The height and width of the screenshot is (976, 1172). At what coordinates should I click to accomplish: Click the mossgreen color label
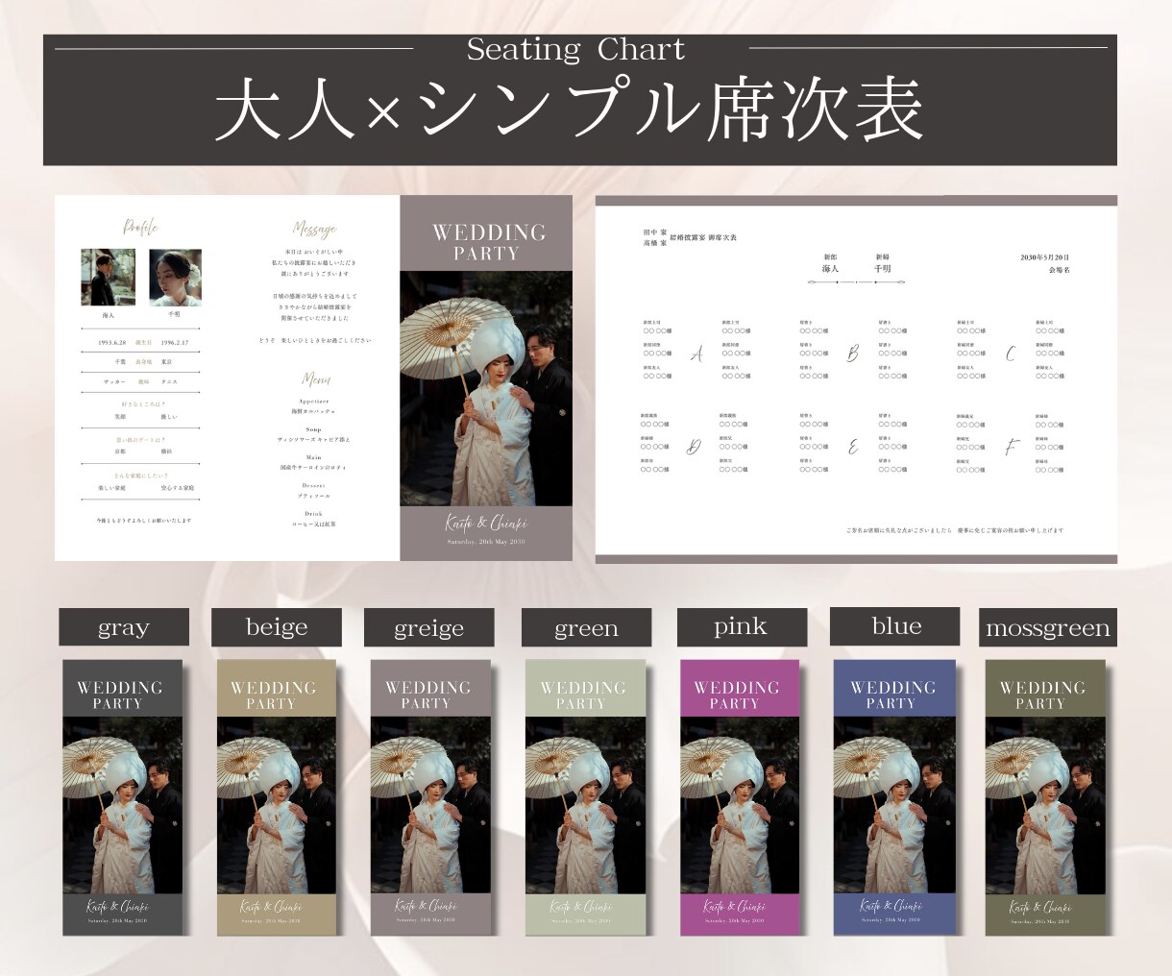click(1047, 627)
